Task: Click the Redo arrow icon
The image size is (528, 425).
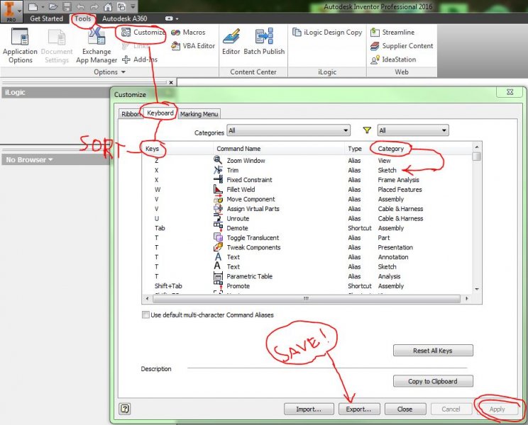Action: 94,6
